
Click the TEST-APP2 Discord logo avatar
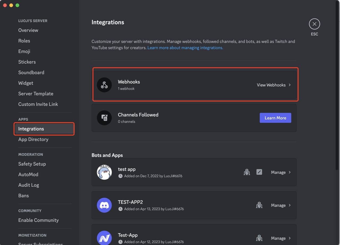click(x=104, y=205)
